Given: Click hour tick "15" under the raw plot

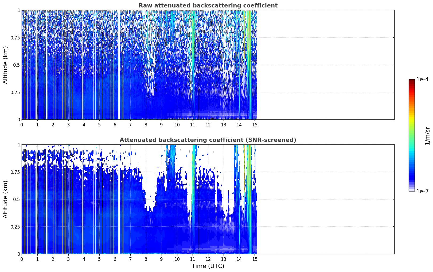Looking at the screenshot, I should (255, 125).
